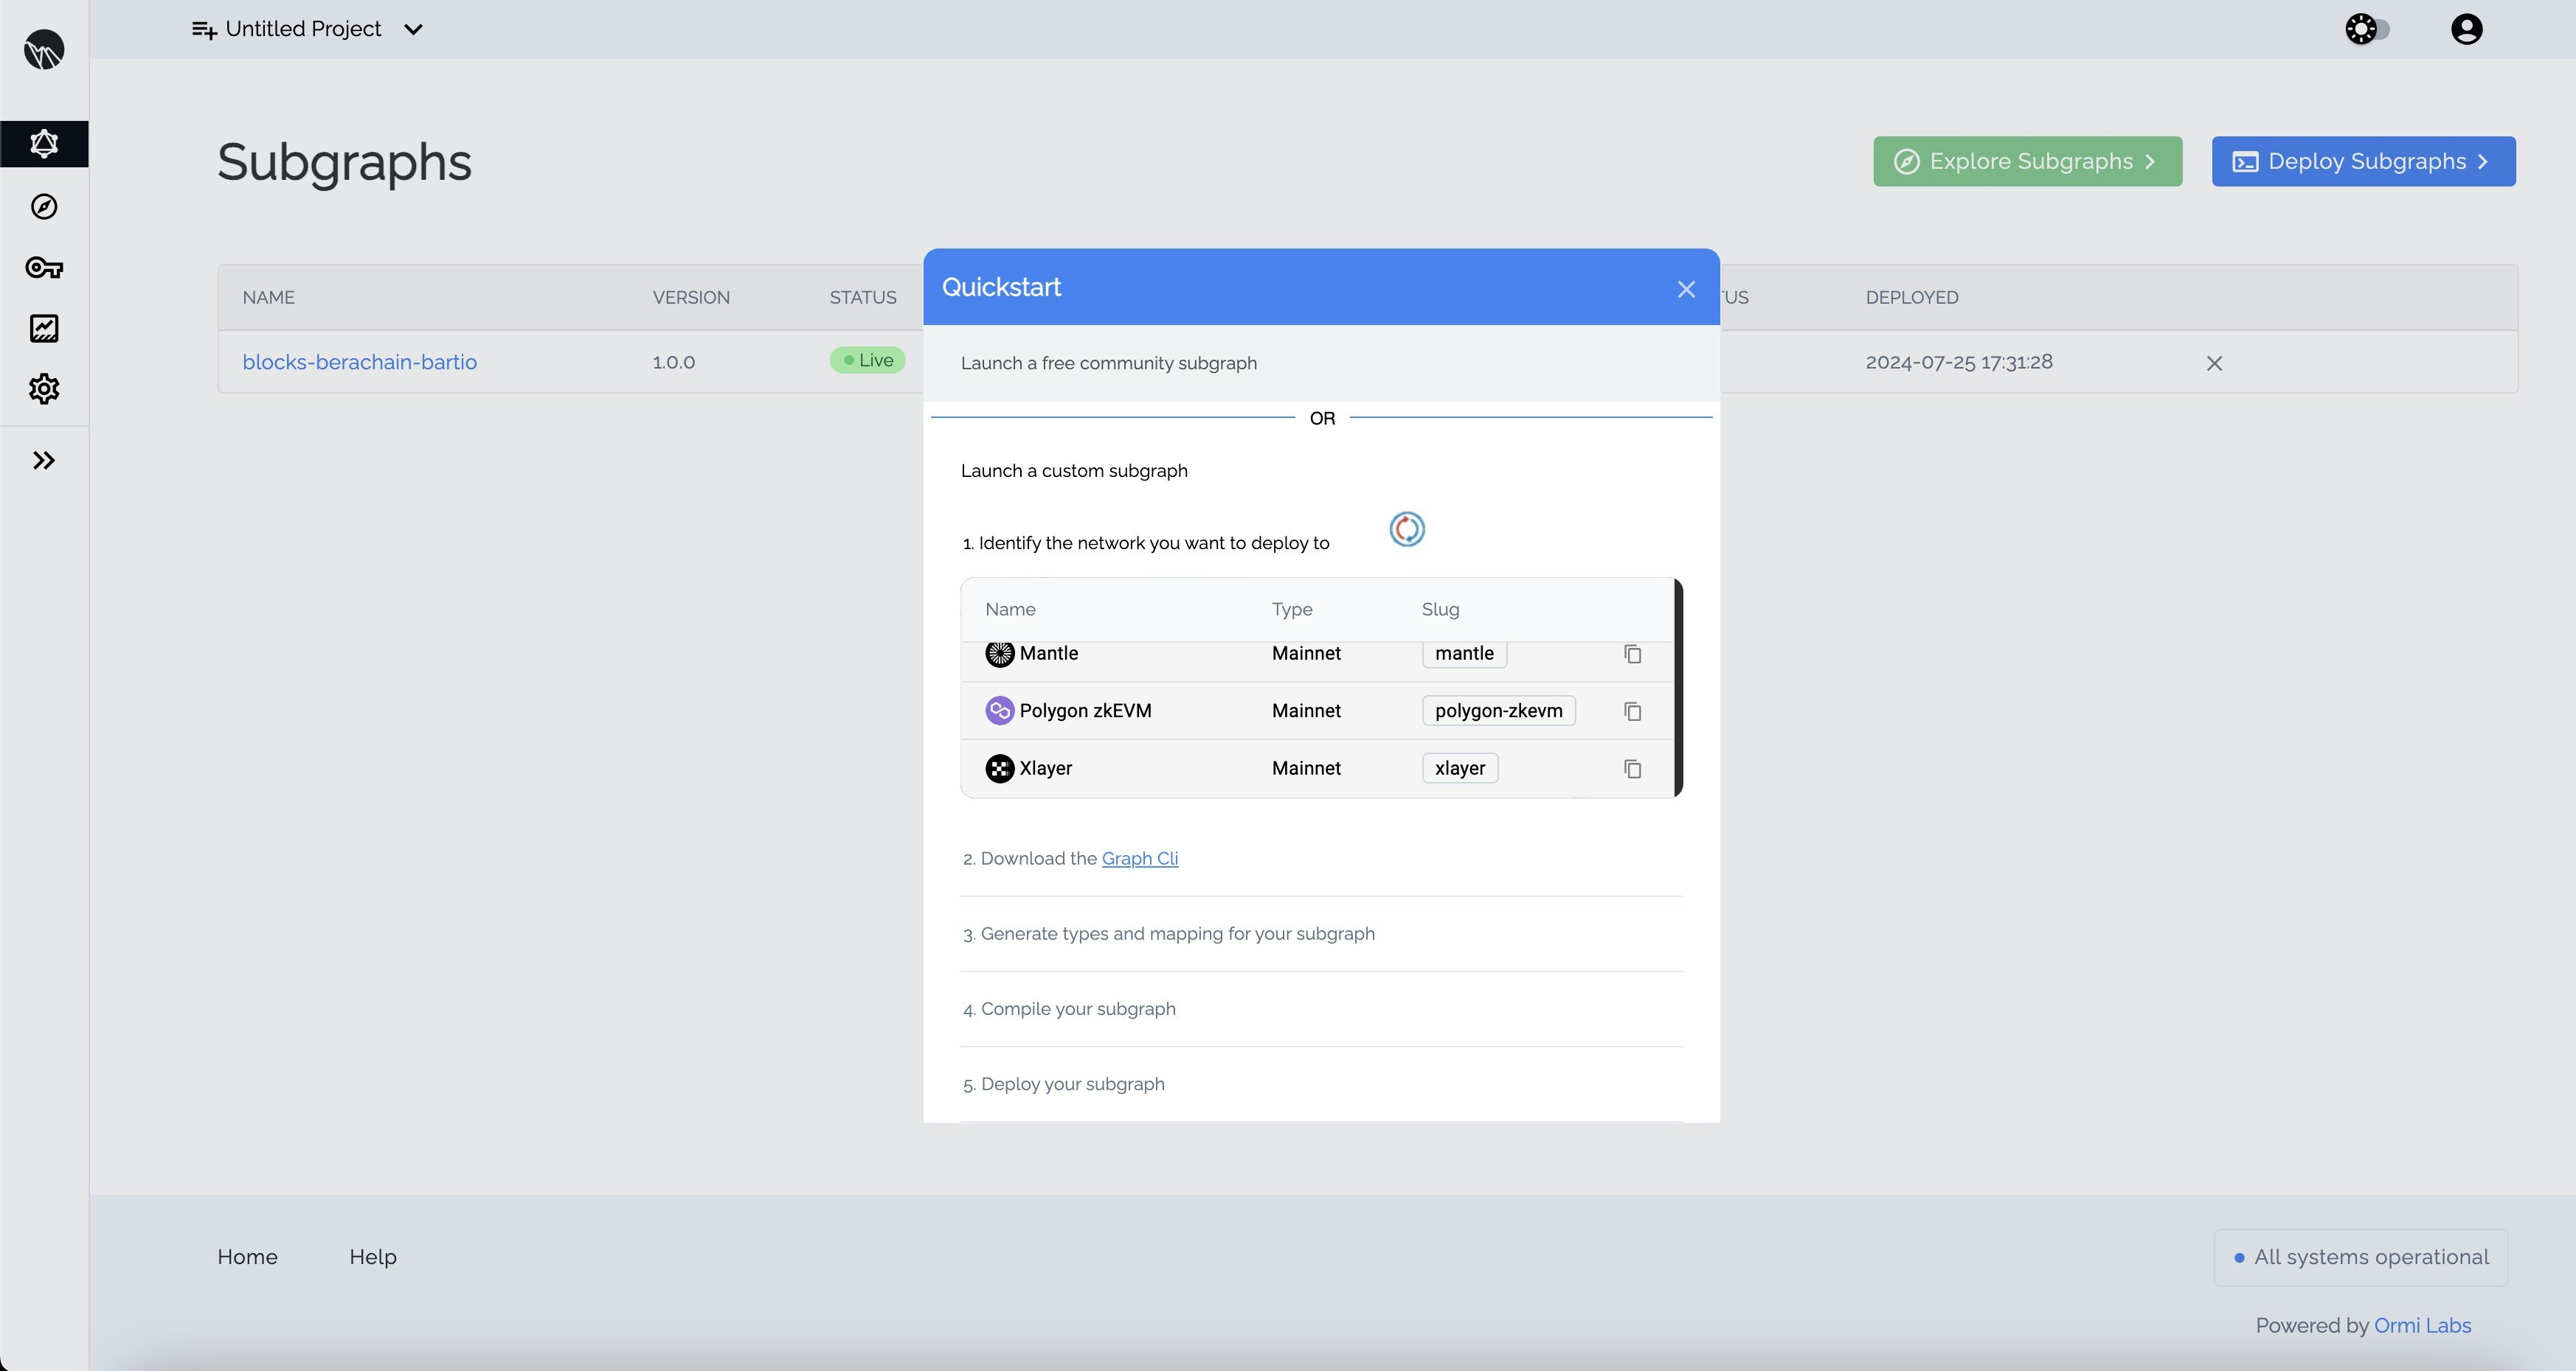Open the user account avatar menu
Screen dimensions: 2576x1371
pyautogui.click(x=2466, y=29)
